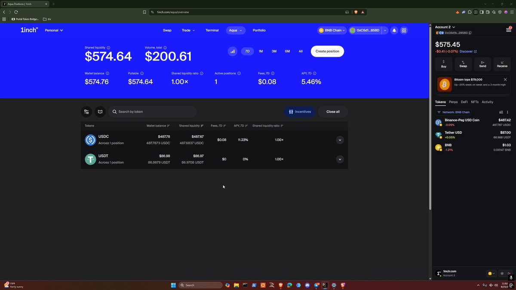Open the token list three-dot menu
Viewport: 516px width, 290px height.
pos(508,112)
